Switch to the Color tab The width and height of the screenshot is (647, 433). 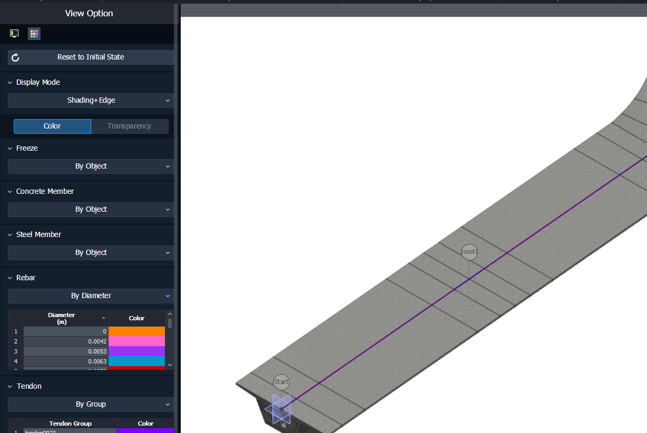pos(52,126)
